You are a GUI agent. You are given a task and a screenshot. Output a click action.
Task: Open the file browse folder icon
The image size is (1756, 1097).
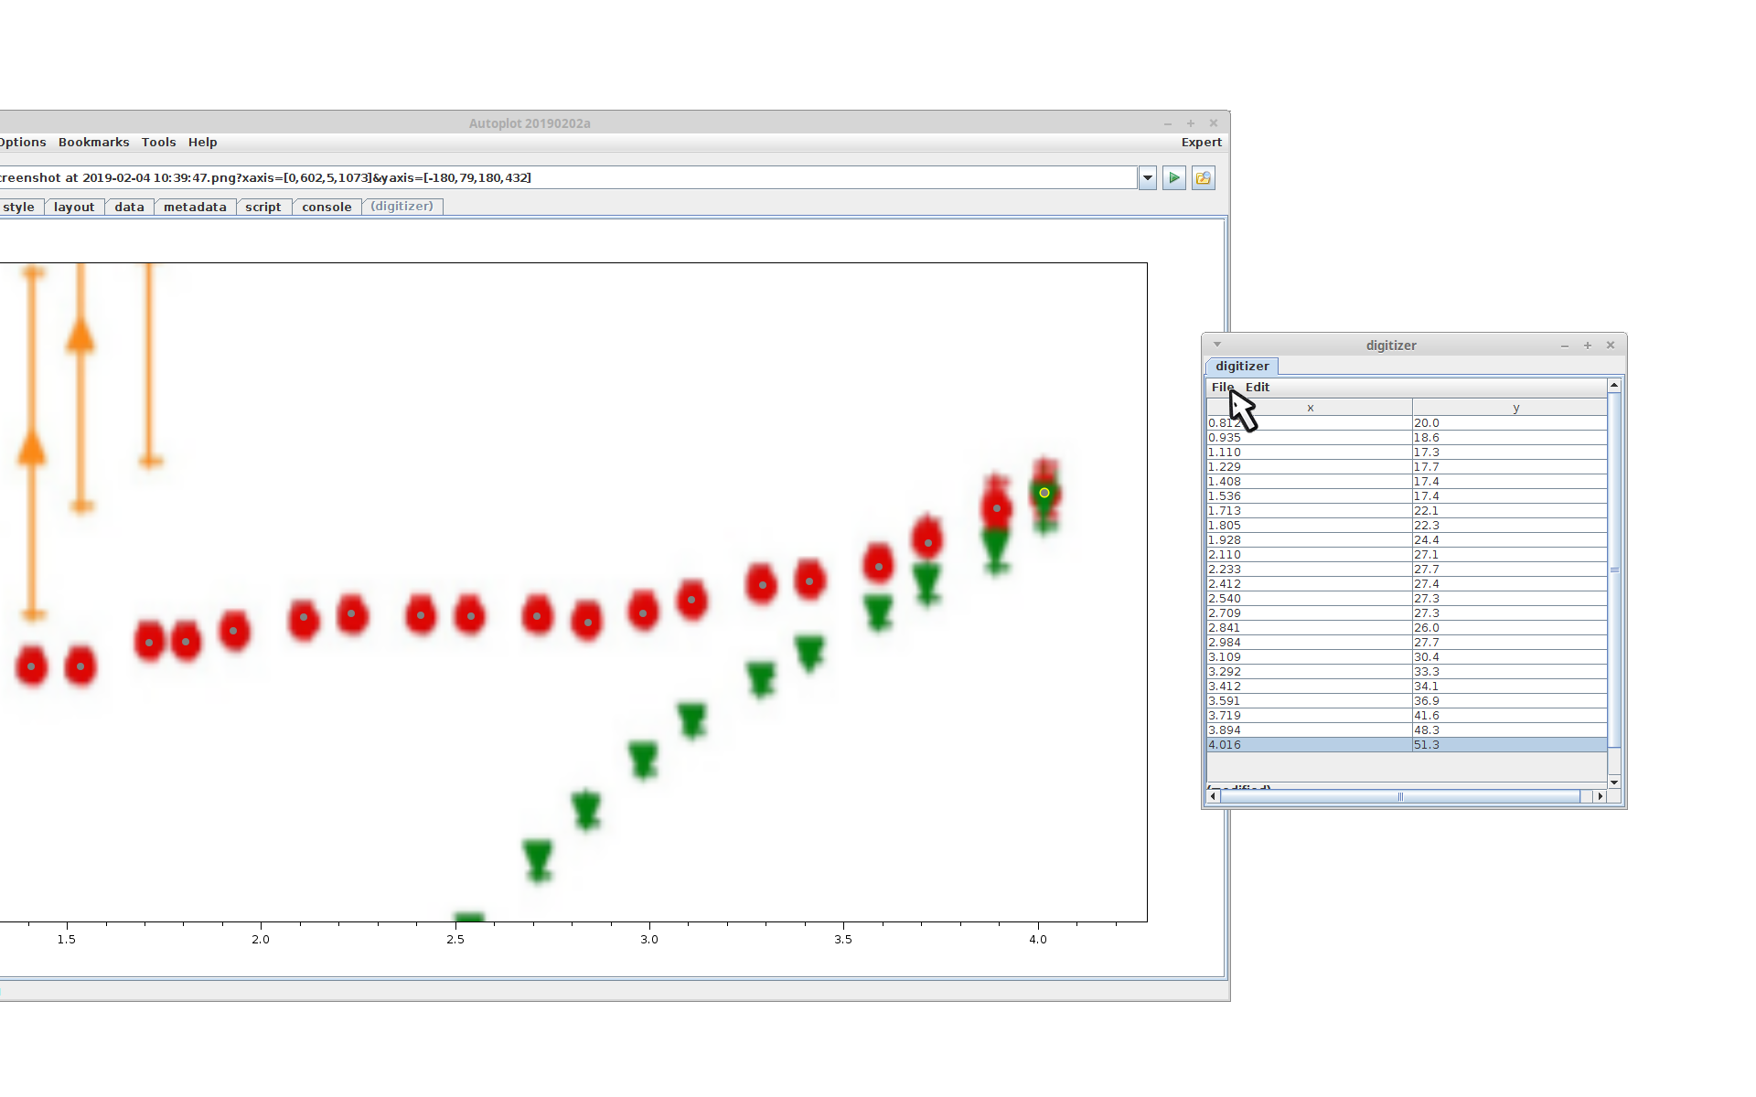(1204, 178)
